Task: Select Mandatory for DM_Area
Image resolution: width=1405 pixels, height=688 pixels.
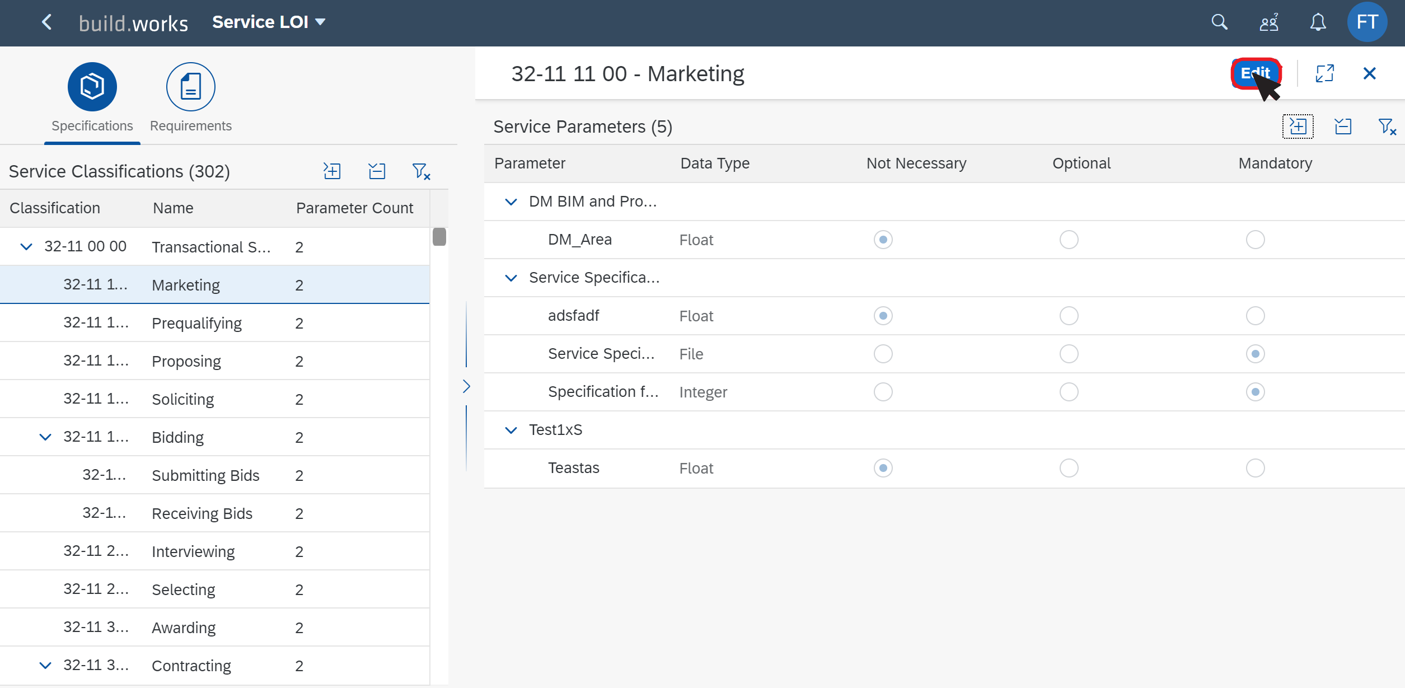Action: click(x=1255, y=240)
